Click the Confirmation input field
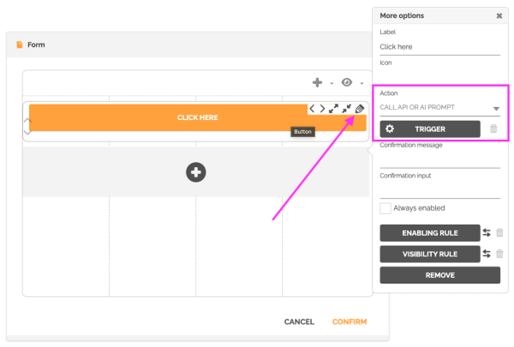514x347 pixels. 440,190
